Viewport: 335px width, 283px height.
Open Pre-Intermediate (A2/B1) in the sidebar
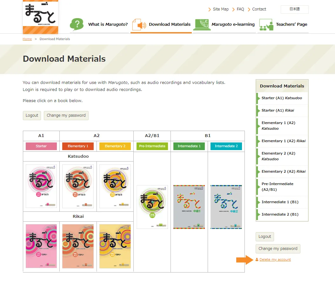click(x=282, y=187)
